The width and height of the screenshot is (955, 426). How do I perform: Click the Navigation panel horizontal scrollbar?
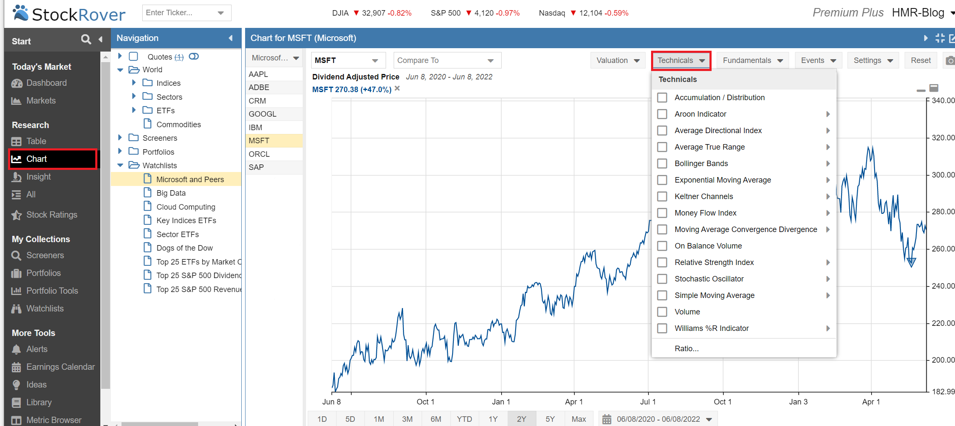[x=160, y=424]
